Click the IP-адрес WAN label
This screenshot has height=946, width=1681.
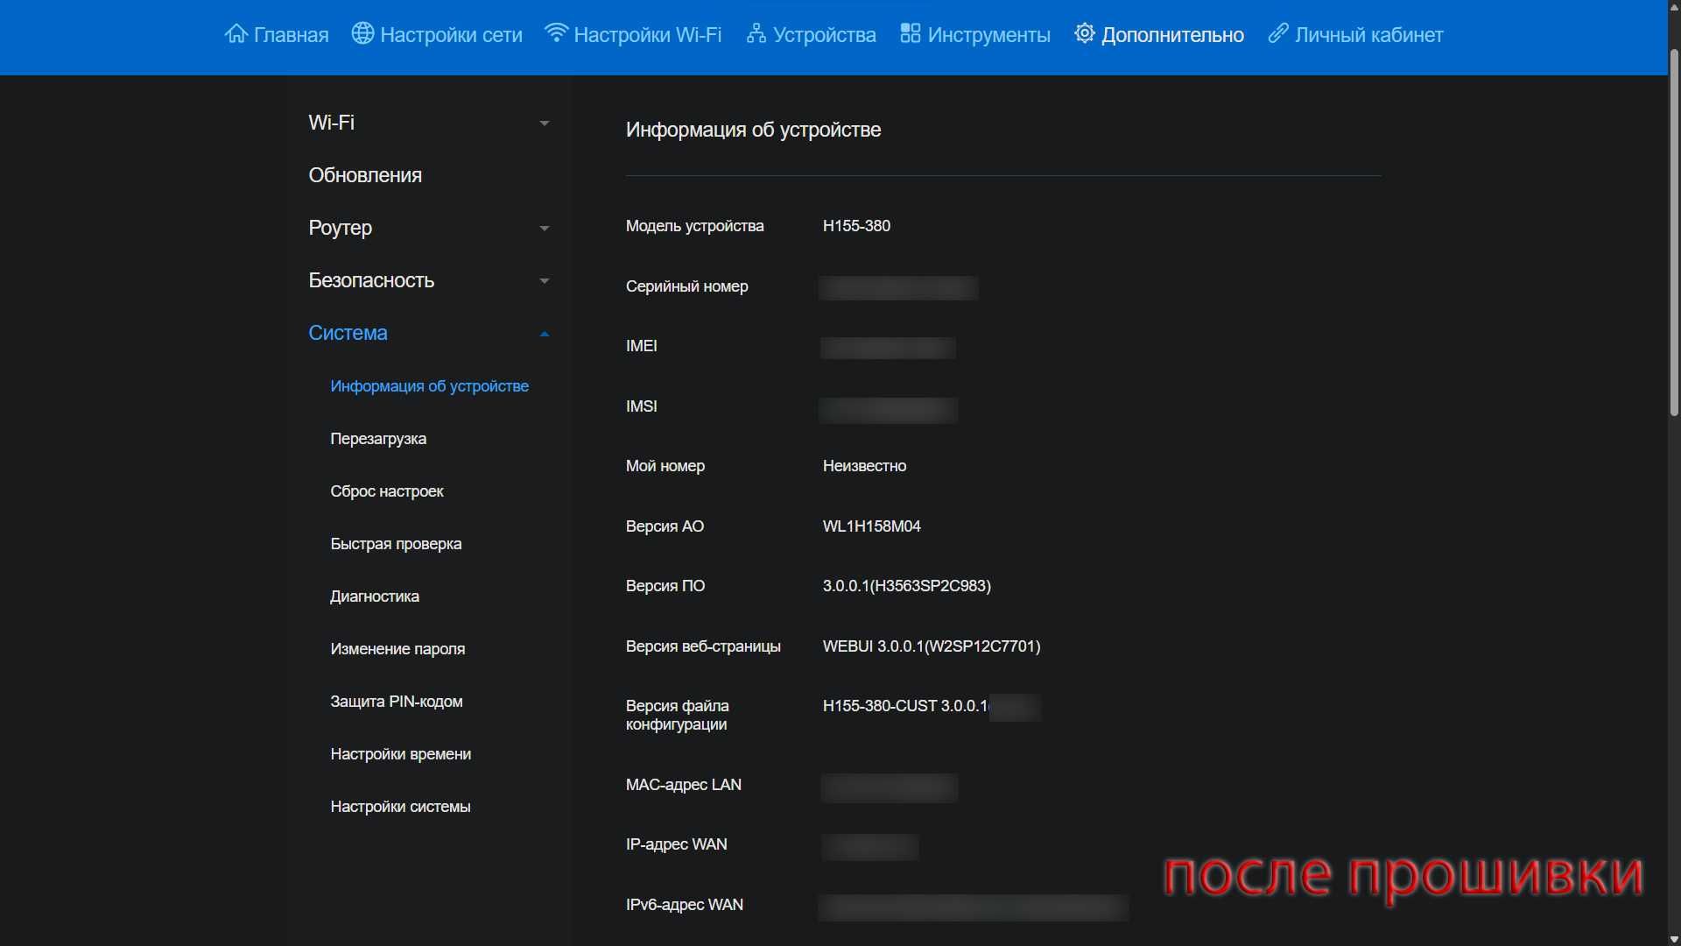coord(677,844)
